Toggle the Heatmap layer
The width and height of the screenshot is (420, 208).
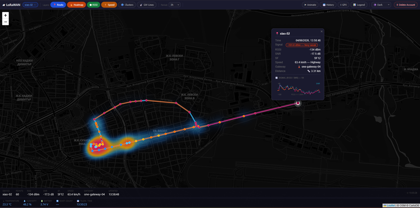76,5
